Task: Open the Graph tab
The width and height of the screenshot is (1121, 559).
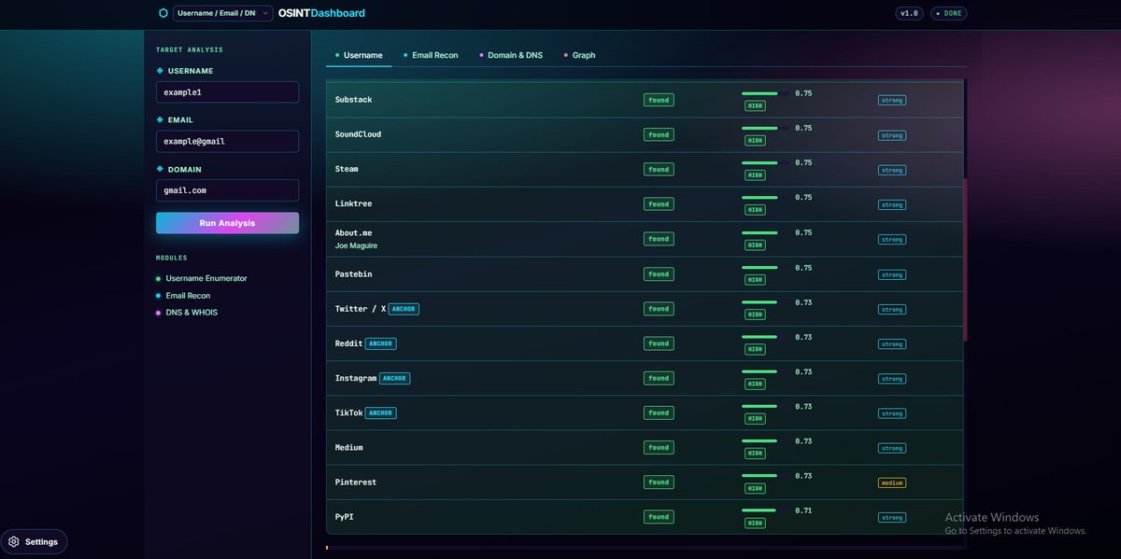Action: point(579,55)
